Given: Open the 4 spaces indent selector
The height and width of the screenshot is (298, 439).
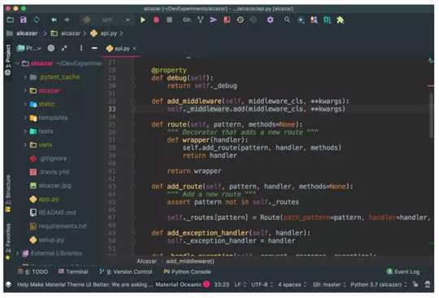Looking at the screenshot, I should click(292, 284).
